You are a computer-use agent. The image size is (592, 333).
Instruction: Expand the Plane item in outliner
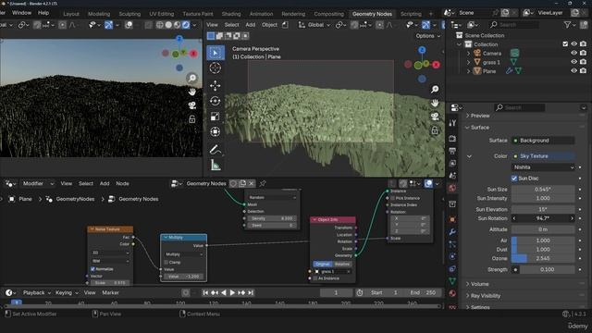(469, 71)
